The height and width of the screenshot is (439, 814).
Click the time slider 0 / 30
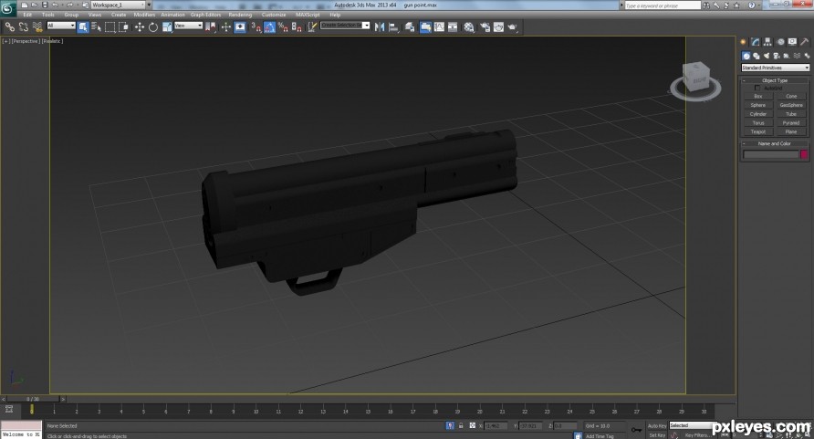pyautogui.click(x=33, y=399)
